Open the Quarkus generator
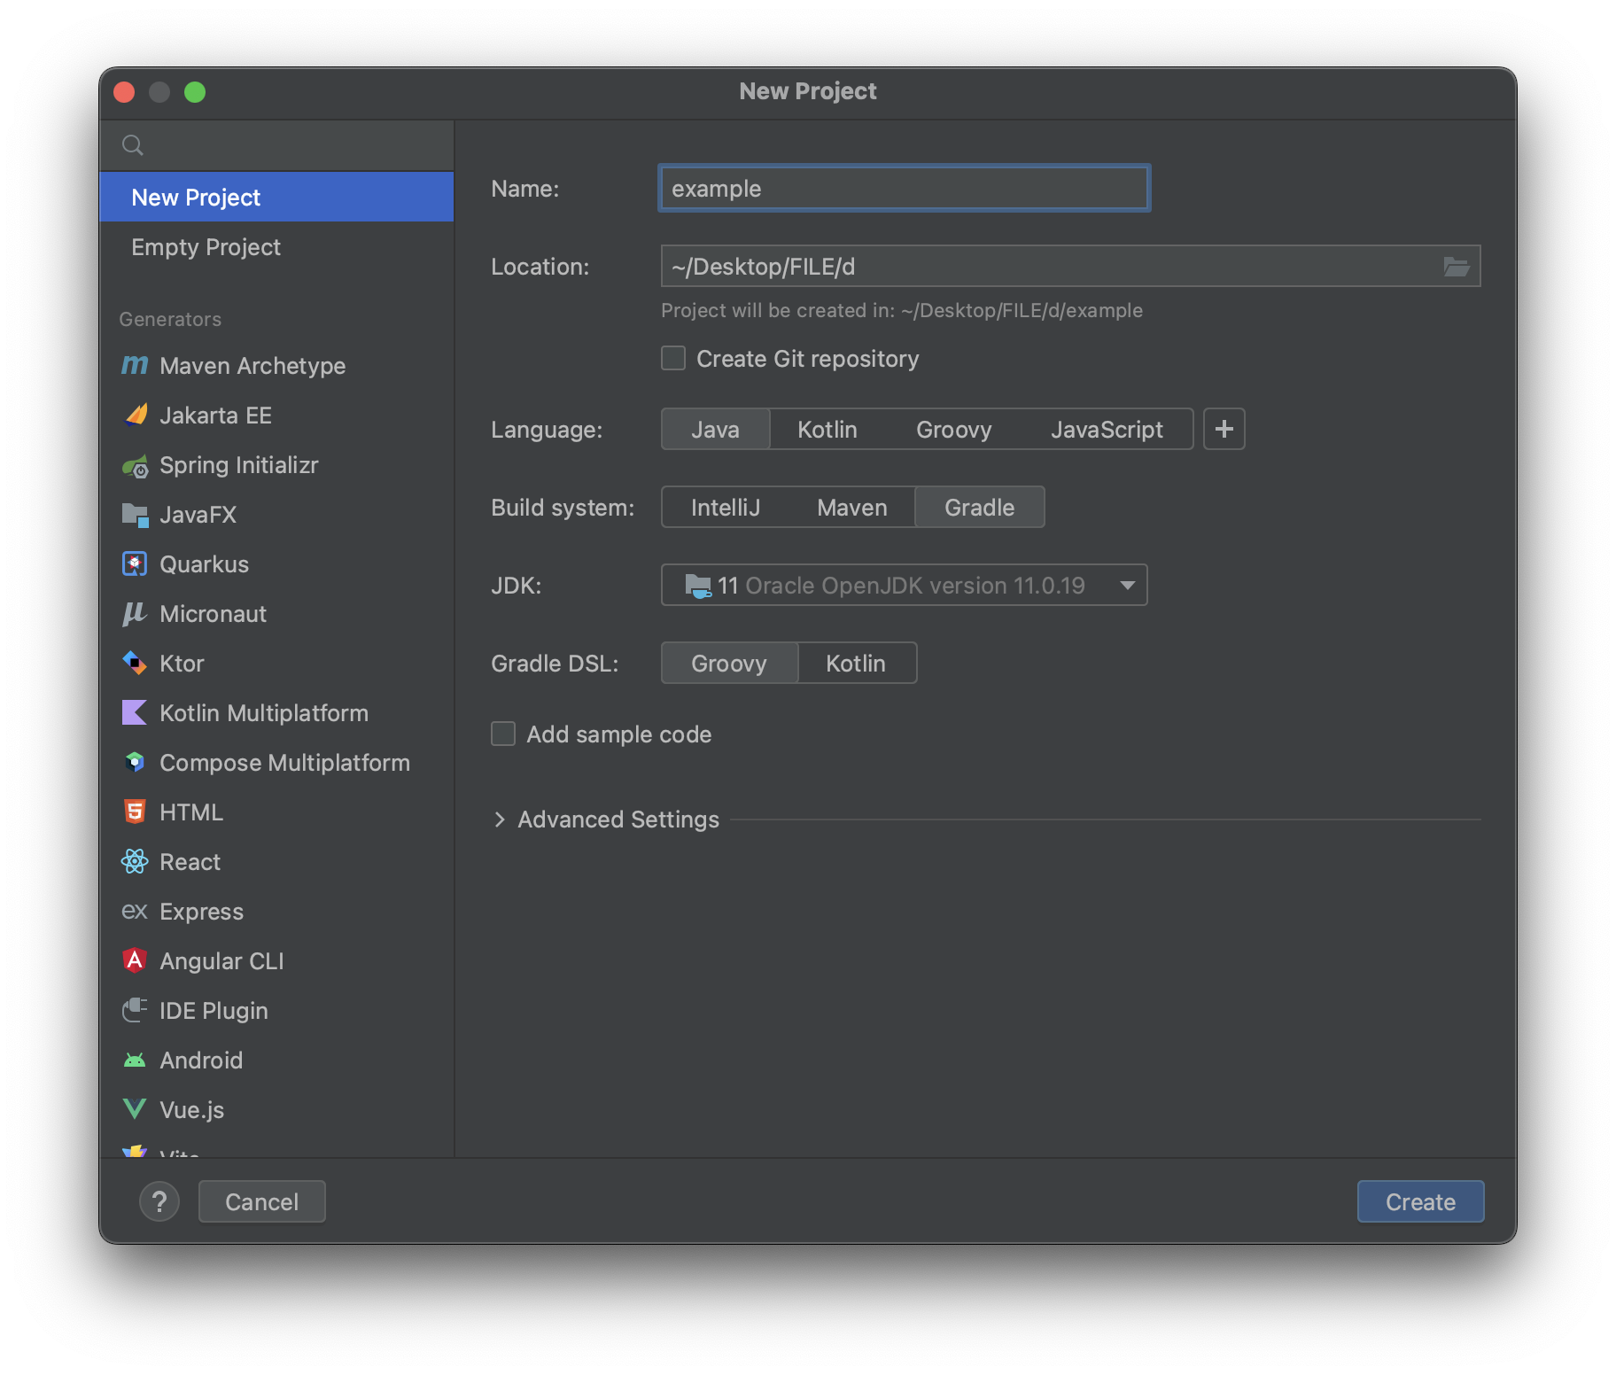Image resolution: width=1616 pixels, height=1375 pixels. point(276,563)
